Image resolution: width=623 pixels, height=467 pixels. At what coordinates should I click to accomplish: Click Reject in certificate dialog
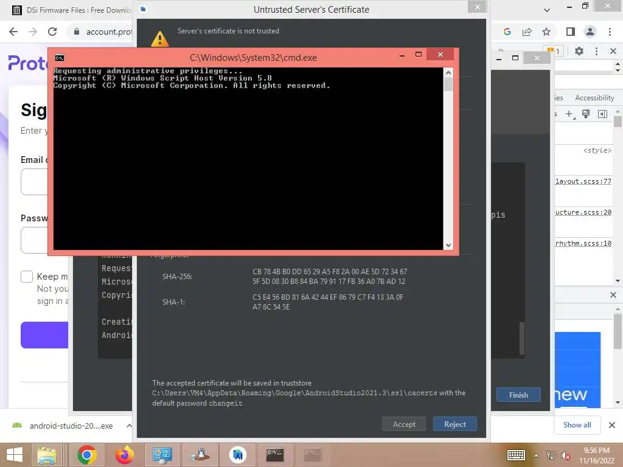point(455,424)
